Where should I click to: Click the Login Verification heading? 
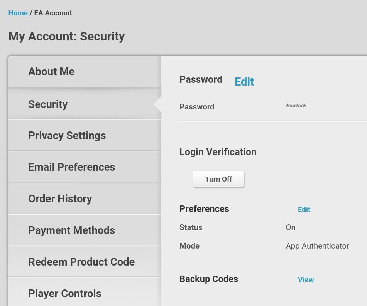pyautogui.click(x=218, y=152)
